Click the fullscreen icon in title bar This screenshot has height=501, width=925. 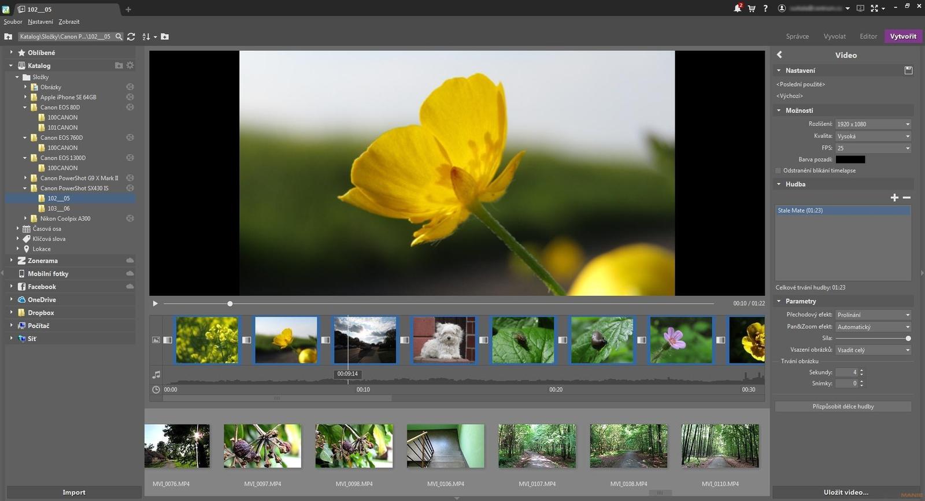click(874, 8)
